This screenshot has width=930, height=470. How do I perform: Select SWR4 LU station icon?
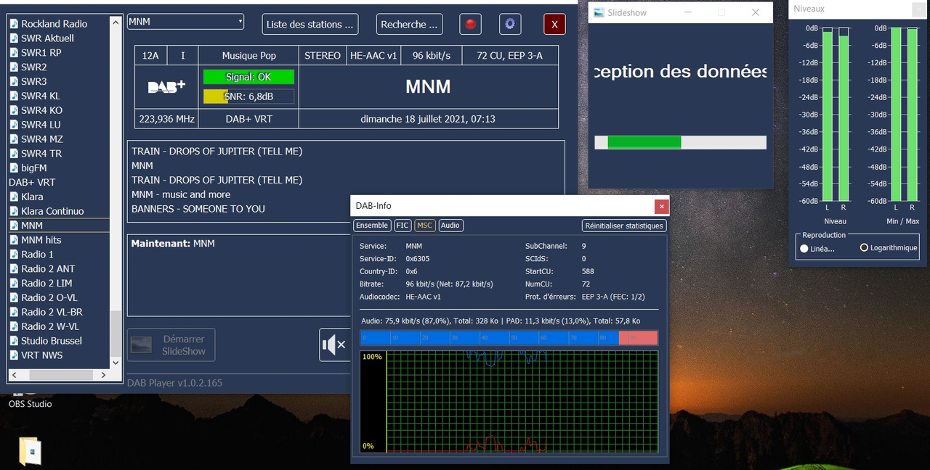(14, 125)
